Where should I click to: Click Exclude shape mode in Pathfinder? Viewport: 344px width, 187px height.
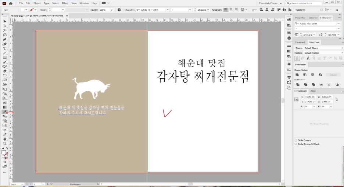[320, 75]
